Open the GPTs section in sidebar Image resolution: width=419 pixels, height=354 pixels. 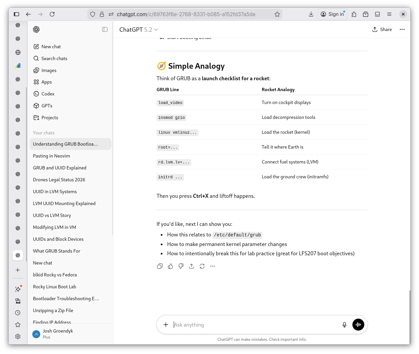pyautogui.click(x=47, y=106)
